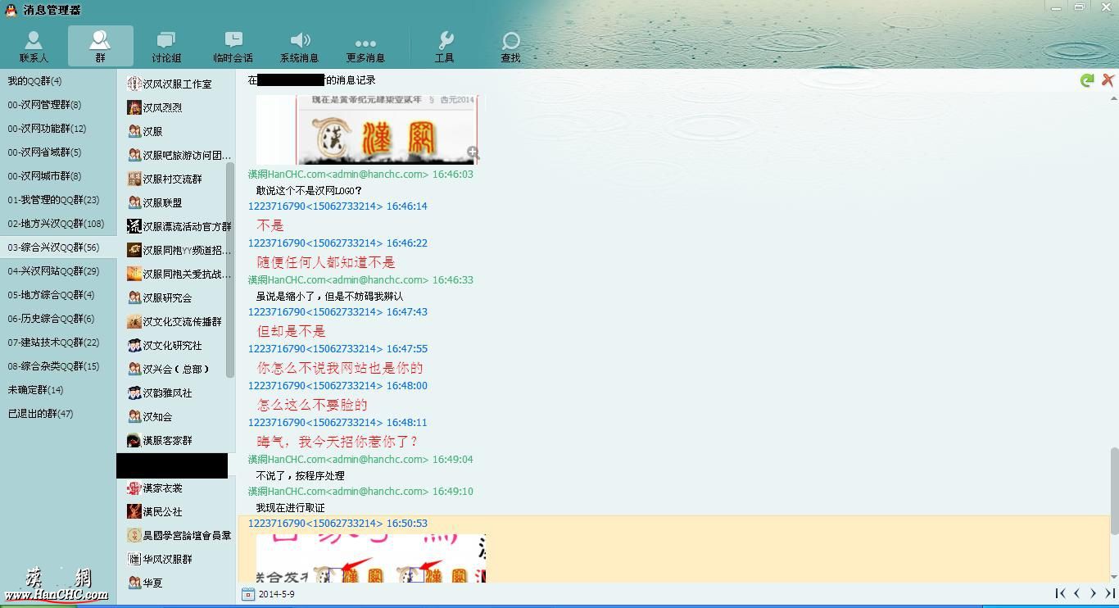Screen dimensions: 1119x608
Task: Open 系统消息 system messages
Action: [x=299, y=47]
